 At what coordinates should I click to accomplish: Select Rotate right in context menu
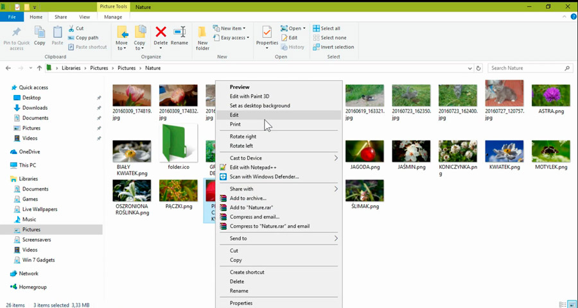[x=243, y=137]
